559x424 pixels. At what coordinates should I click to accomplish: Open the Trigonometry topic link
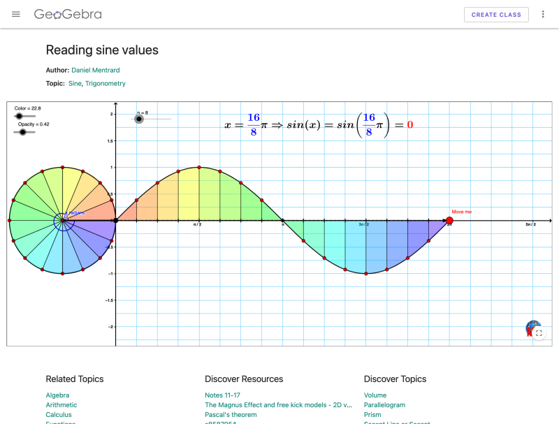pyautogui.click(x=106, y=83)
